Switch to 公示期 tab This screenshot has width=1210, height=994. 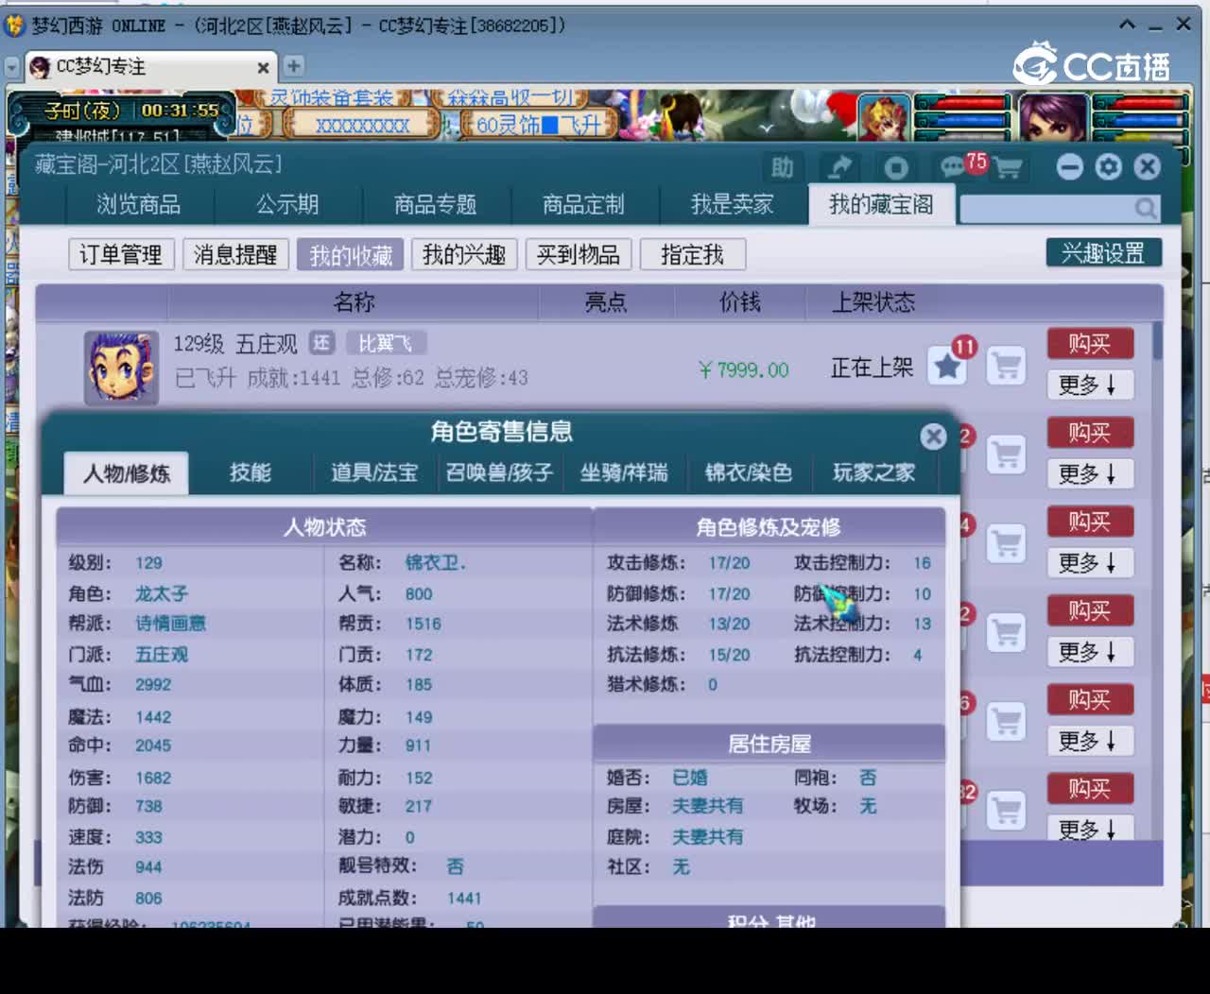(x=287, y=204)
